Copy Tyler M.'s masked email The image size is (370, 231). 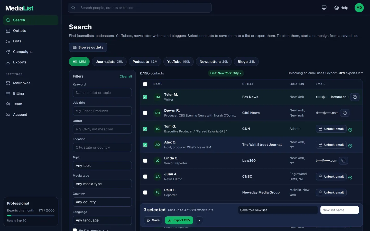355,97
